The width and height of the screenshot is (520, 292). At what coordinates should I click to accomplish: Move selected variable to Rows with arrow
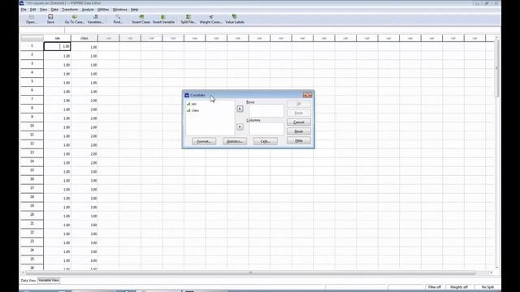[x=240, y=109]
